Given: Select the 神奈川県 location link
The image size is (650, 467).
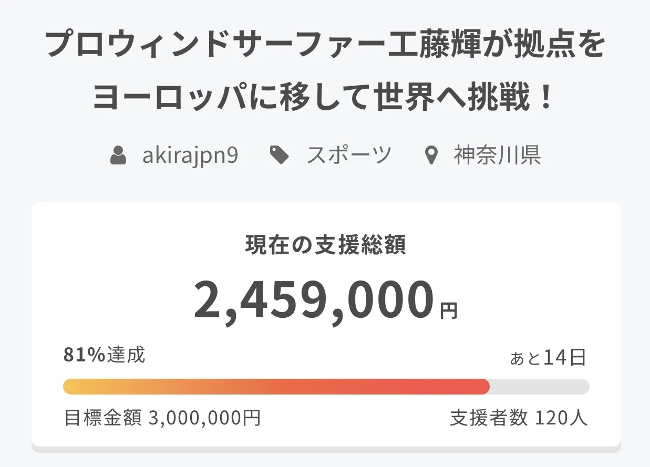Looking at the screenshot, I should pyautogui.click(x=497, y=155).
